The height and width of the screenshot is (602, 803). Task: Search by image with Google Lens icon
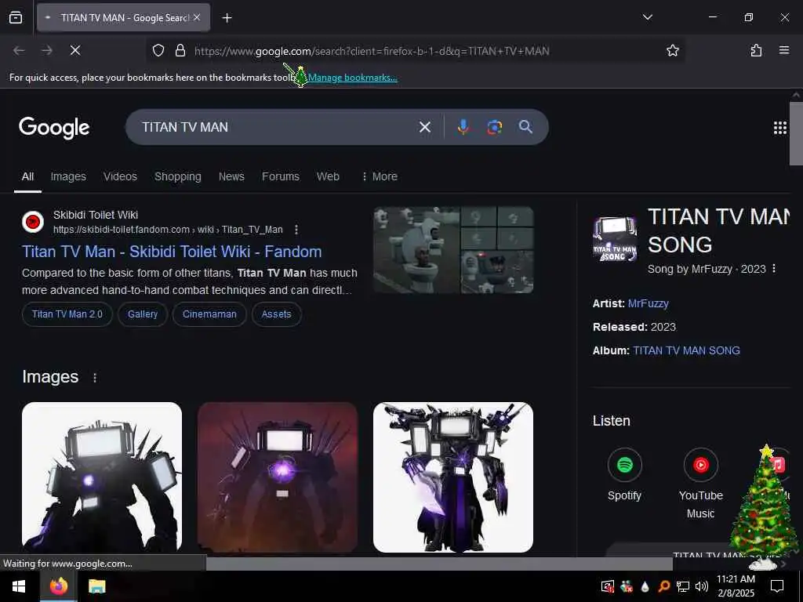pos(494,127)
